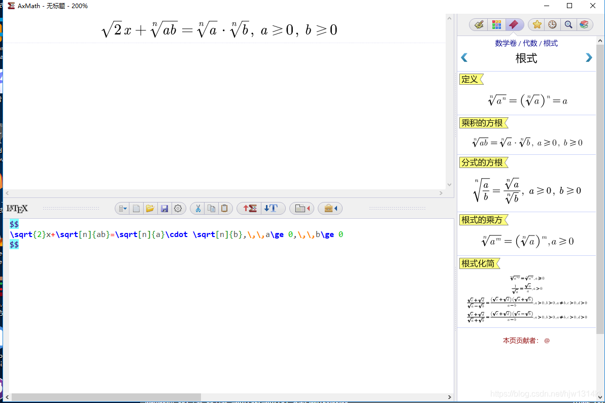
Task: Search formulas with the magnifier icon
Action: tap(568, 25)
